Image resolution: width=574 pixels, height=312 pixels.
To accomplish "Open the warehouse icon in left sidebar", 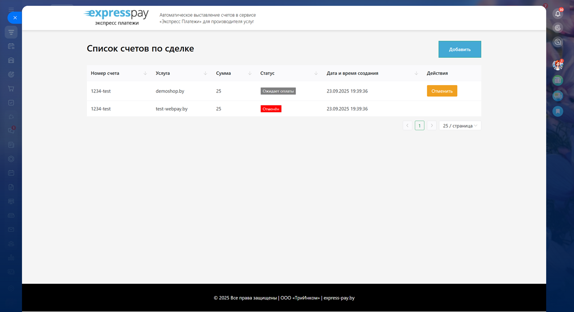I will [11, 60].
